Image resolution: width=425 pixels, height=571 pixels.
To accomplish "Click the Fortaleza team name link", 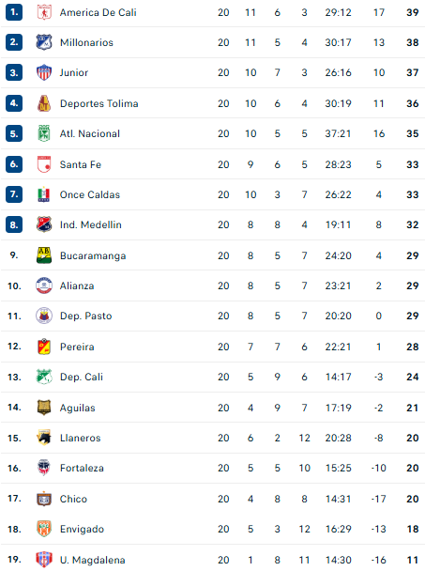I will (x=82, y=468).
